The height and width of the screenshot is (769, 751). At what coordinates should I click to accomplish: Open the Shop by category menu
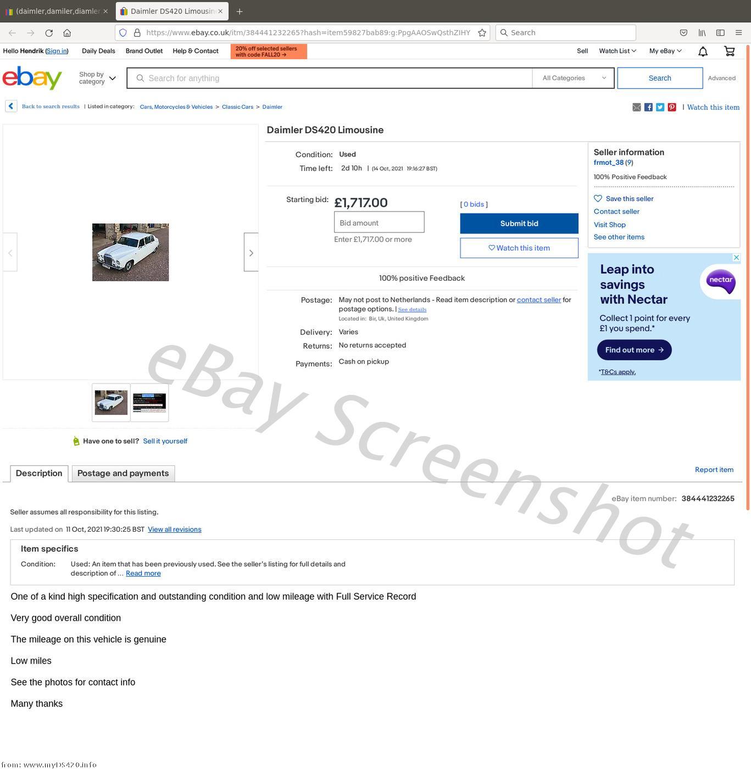coord(97,78)
